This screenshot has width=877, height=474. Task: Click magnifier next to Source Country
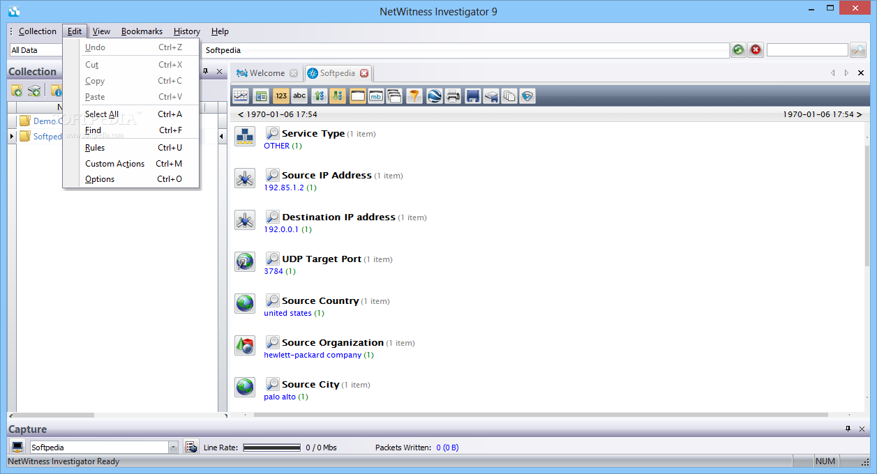tap(273, 300)
